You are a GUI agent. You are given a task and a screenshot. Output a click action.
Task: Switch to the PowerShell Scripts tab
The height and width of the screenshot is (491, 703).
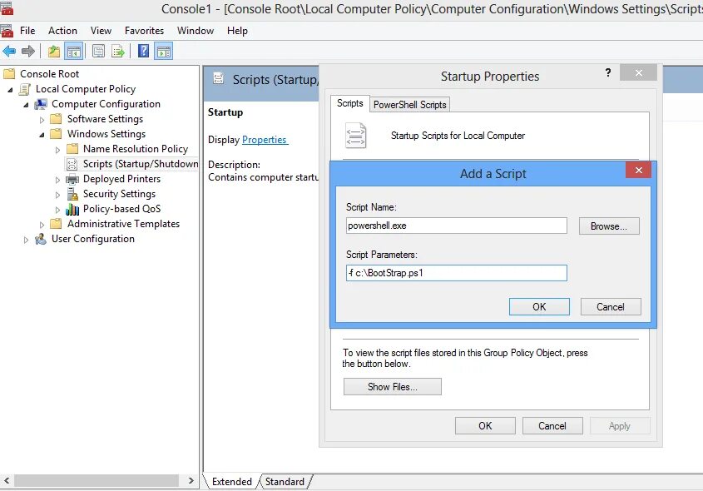point(410,105)
